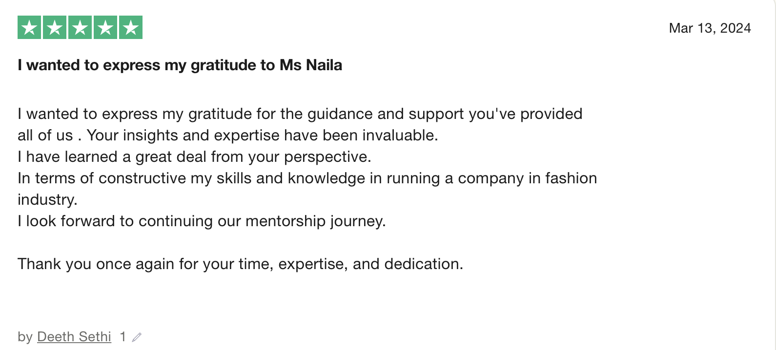Click the name 'Ms Naila' in bold heading
Viewport: 776px width, 350px height.
[310, 65]
